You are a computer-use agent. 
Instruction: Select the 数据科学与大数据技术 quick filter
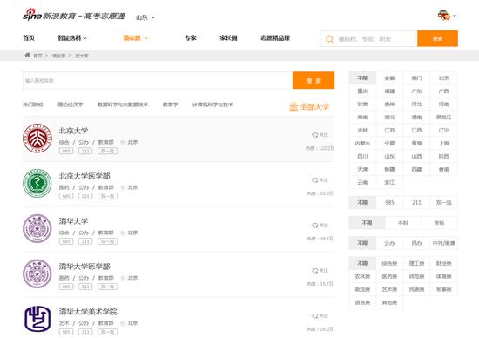point(123,105)
